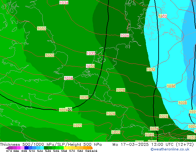This screenshot has height=152, width=196.
Task: Click the 1026 label next to the black contour
Action: pyautogui.click(x=84, y=97)
